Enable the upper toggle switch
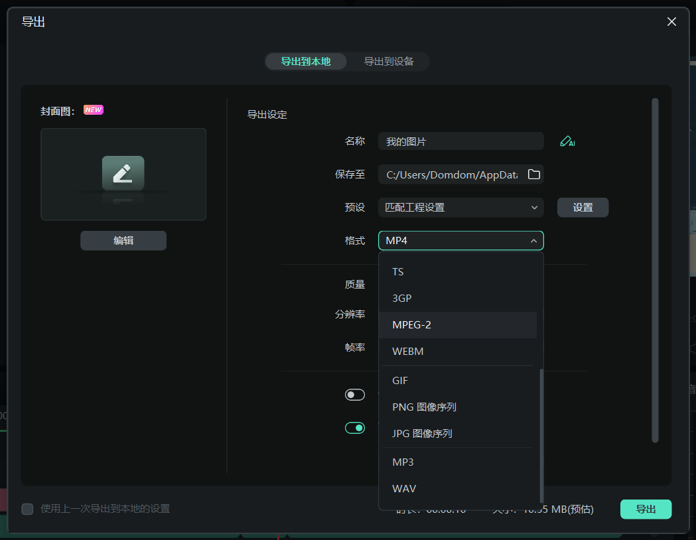 355,394
